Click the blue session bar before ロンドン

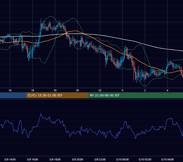[13, 95]
